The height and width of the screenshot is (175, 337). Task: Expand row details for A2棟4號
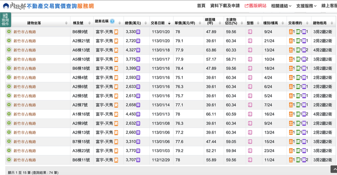click(x=9, y=77)
